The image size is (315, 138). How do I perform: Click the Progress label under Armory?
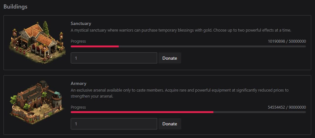coord(78,107)
